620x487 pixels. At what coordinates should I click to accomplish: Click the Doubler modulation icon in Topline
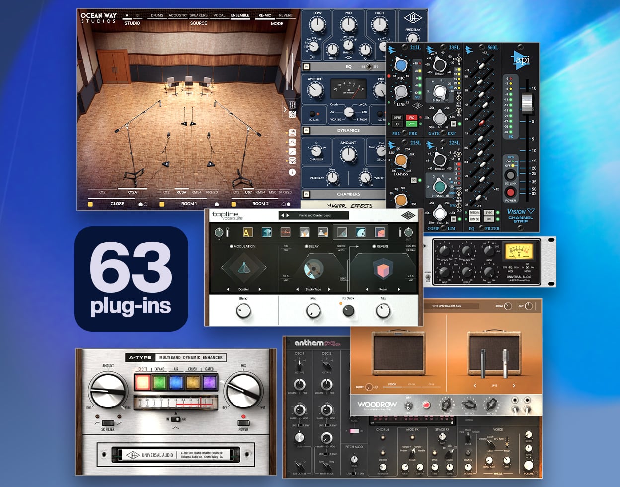coord(245,270)
